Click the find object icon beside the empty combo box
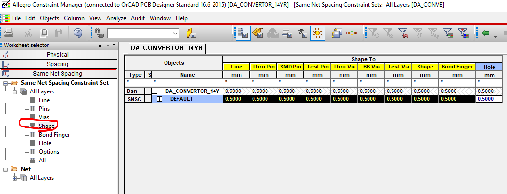Image resolution: width=507 pixels, height=194 pixels. click(100, 33)
